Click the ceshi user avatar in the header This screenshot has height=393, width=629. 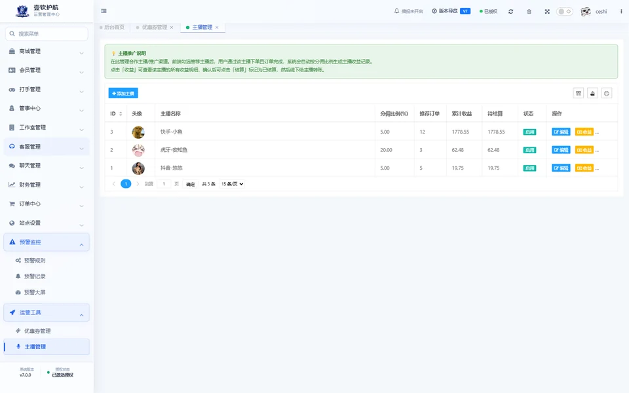point(586,12)
